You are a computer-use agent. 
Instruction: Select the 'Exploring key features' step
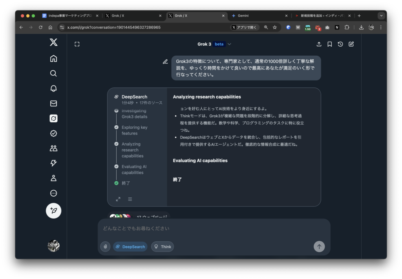pos(134,130)
